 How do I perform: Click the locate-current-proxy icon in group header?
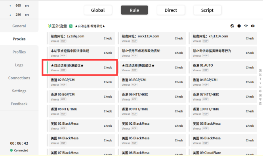tap(232, 26)
